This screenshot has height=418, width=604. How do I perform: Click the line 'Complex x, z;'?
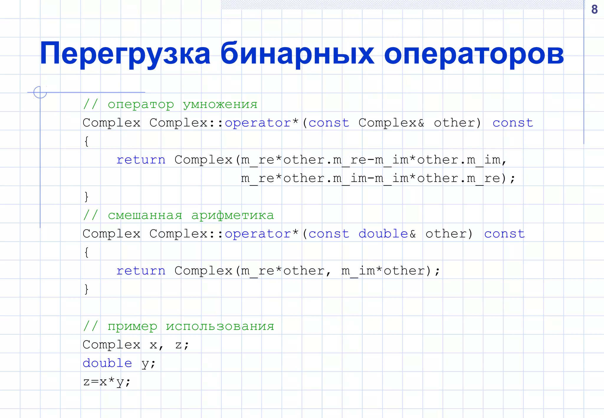click(x=136, y=345)
